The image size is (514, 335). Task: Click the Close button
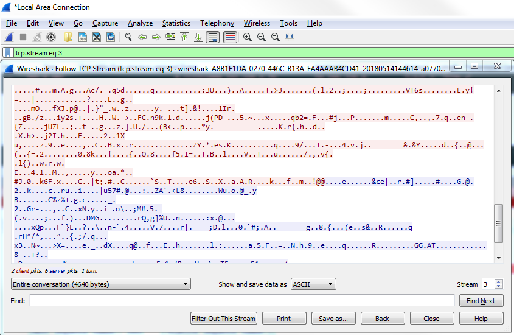[x=431, y=319]
